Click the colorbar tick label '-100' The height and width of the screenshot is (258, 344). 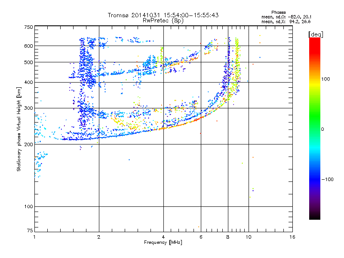(327, 179)
